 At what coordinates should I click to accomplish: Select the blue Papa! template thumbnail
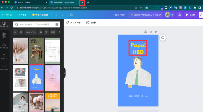click(36, 78)
